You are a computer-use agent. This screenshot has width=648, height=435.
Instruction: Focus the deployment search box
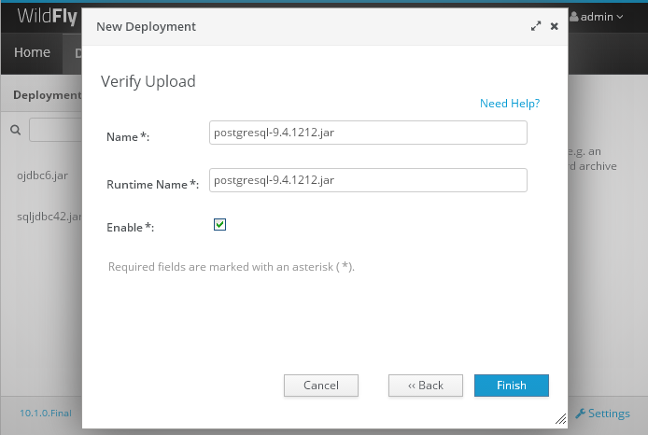click(x=56, y=130)
